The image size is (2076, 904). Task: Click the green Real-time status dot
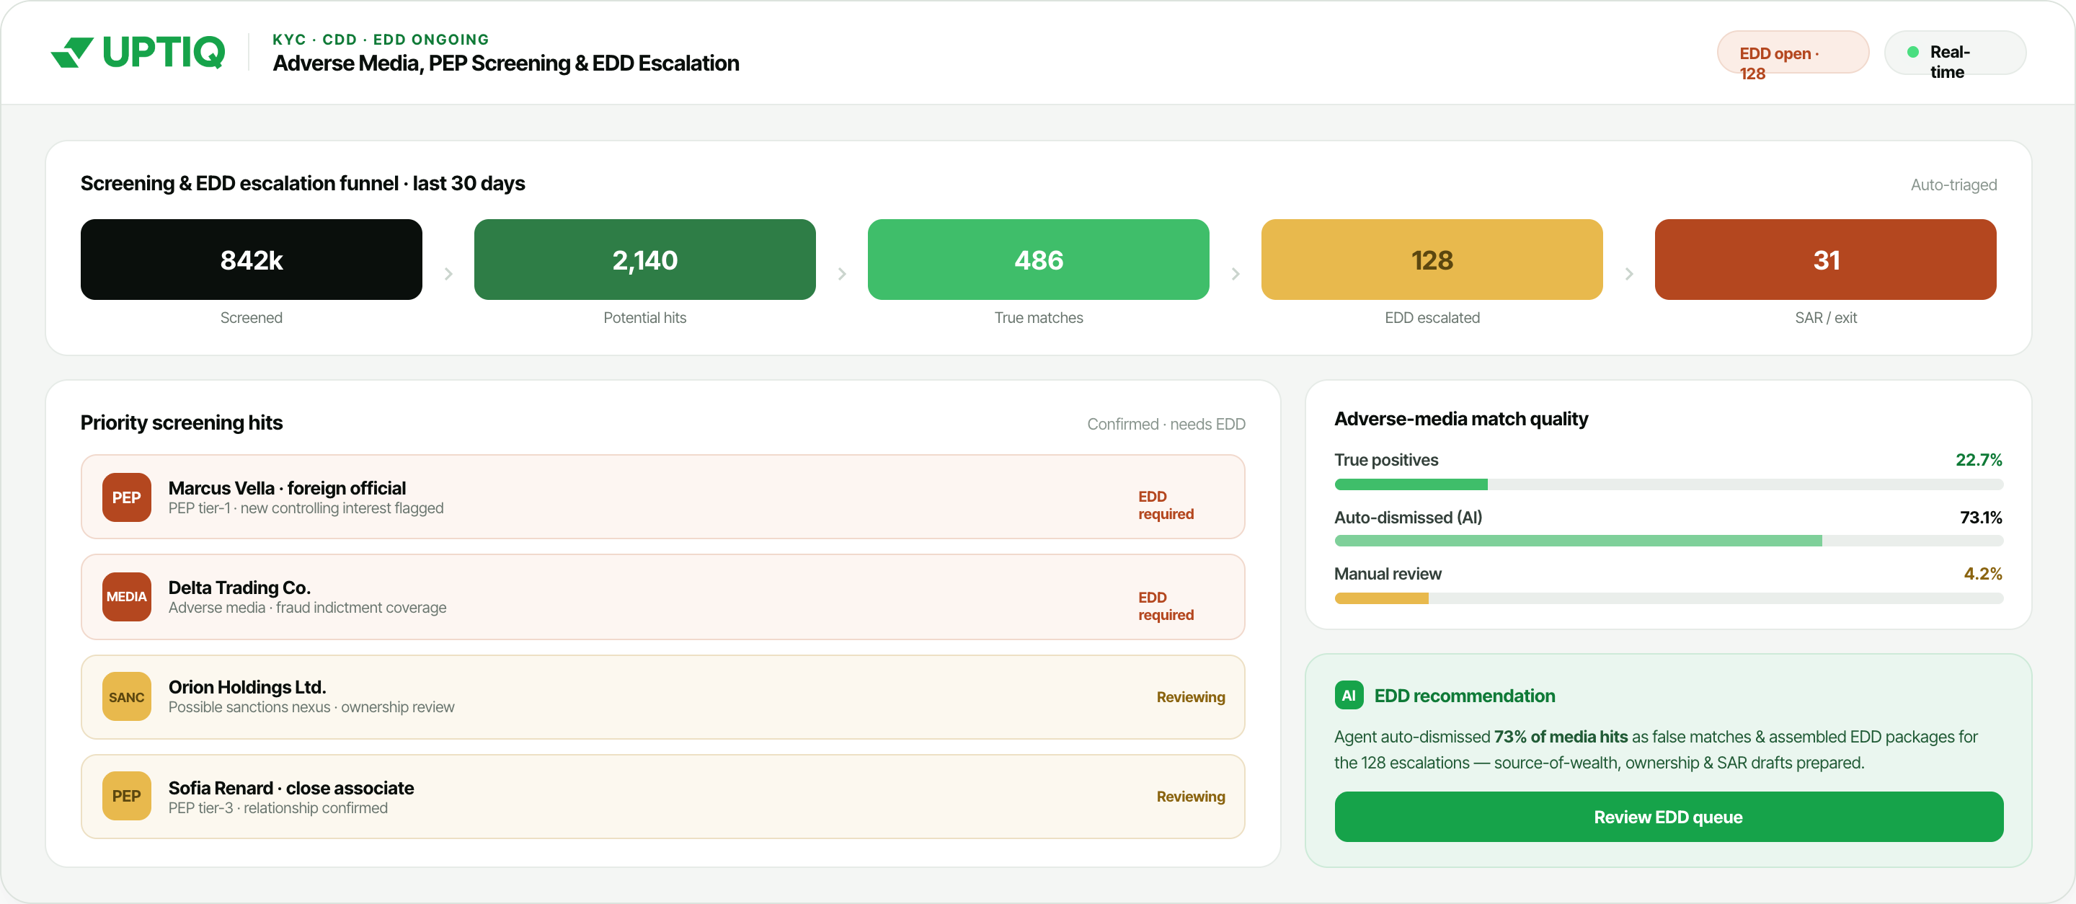coord(1912,53)
